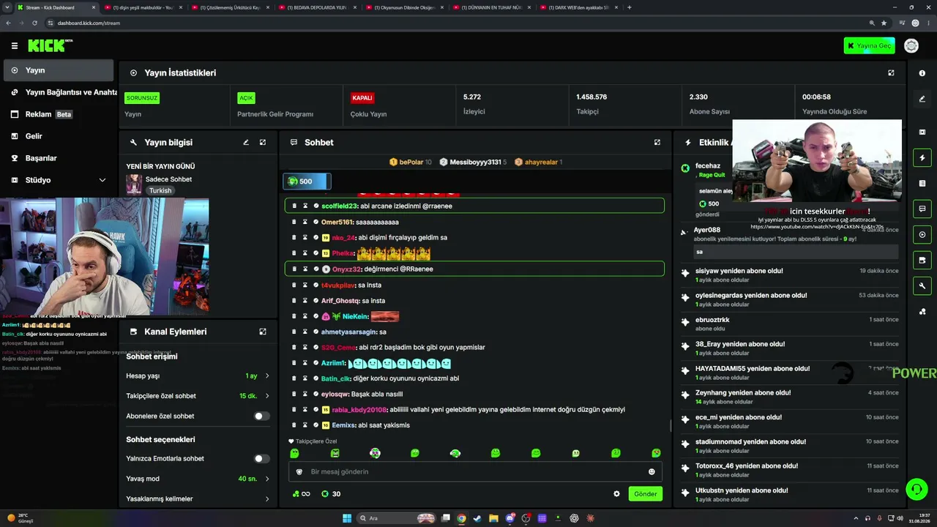Click the chat scrollbar thumb

(670, 426)
